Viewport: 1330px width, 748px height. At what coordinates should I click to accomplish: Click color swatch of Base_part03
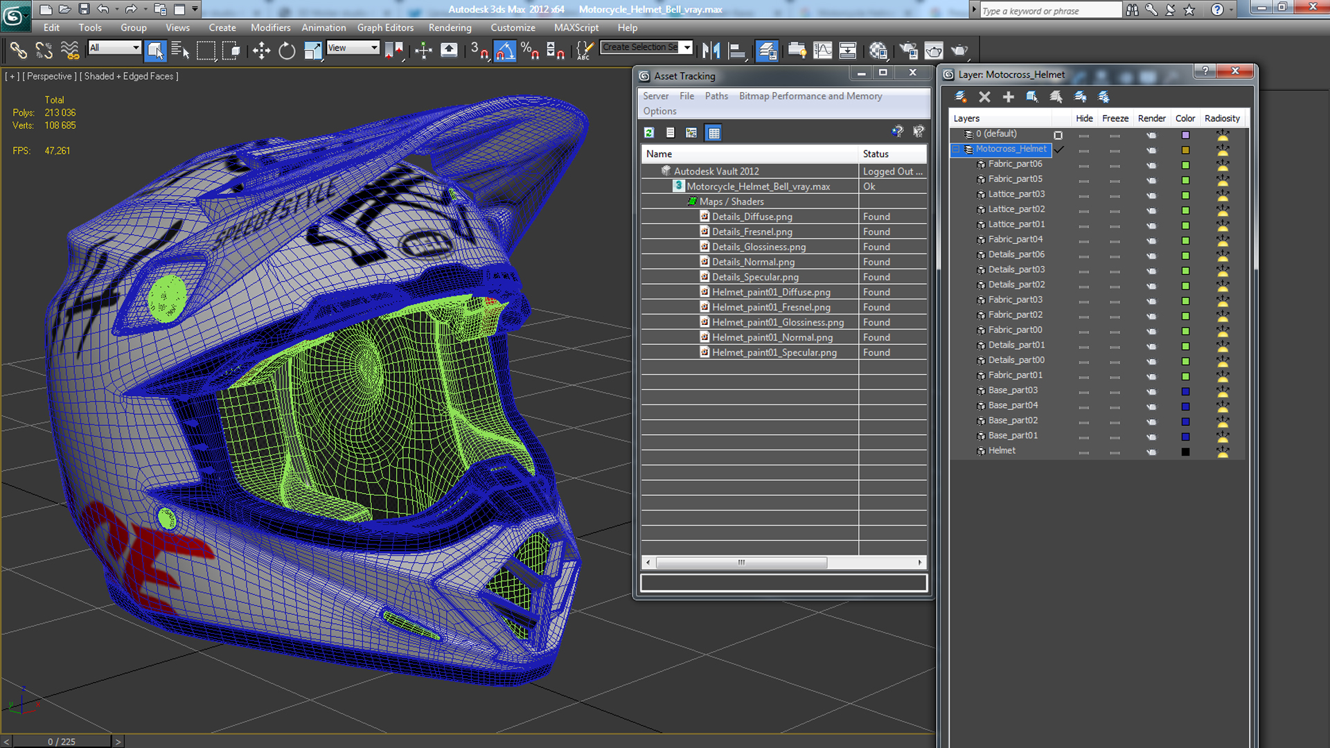click(x=1185, y=391)
